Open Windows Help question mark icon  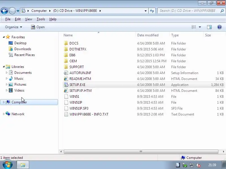[220, 27]
